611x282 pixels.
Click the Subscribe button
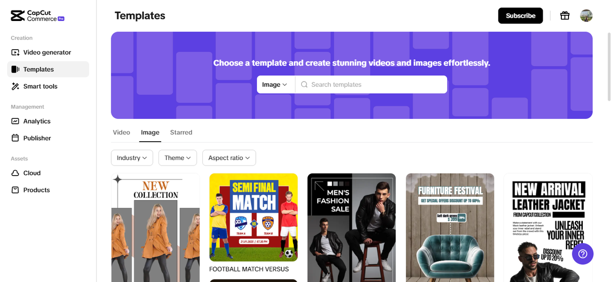click(520, 16)
